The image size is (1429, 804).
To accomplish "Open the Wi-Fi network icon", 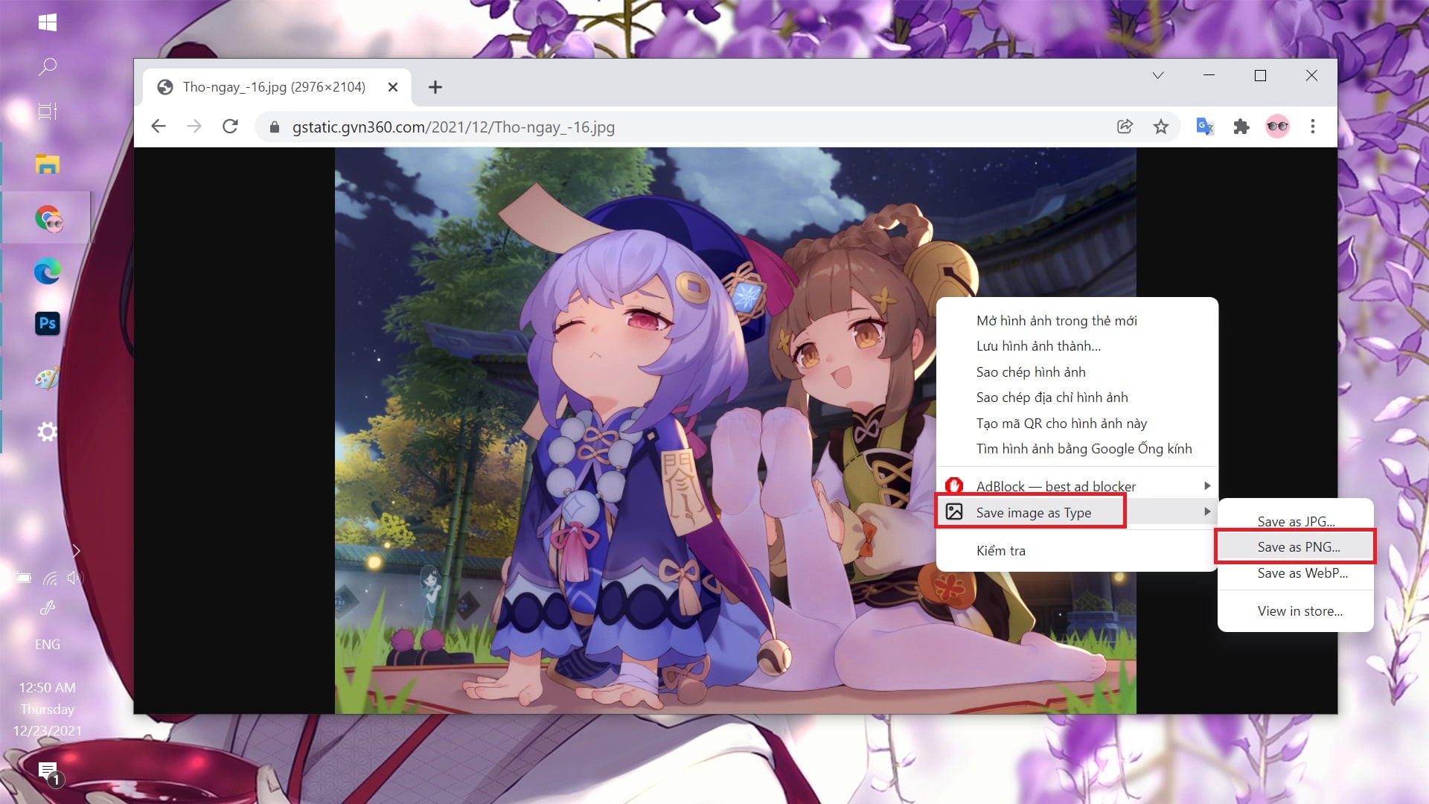I will pyautogui.click(x=50, y=578).
